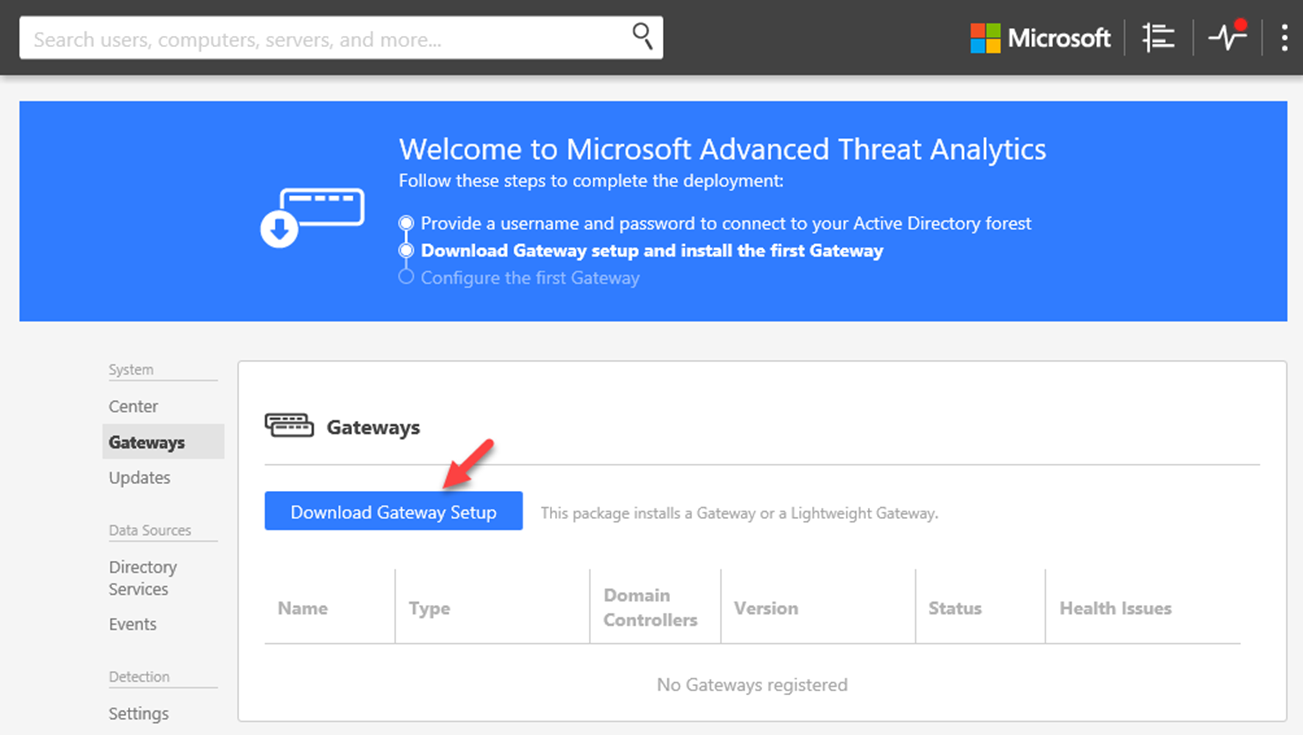
Task: Select Gateways in the sidebar
Action: click(163, 442)
